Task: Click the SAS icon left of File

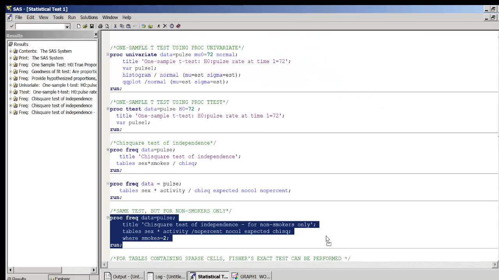Action: pos(10,17)
